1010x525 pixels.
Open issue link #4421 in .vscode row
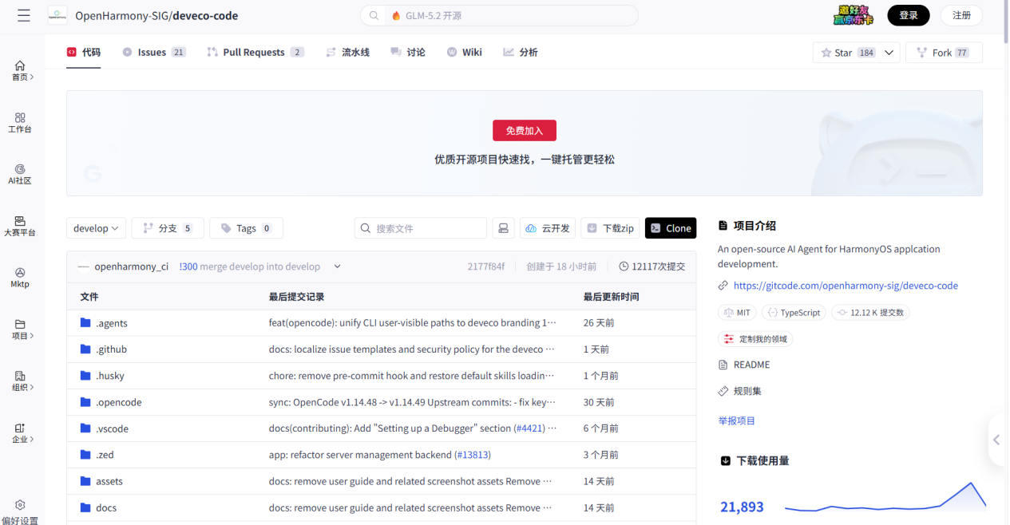(x=529, y=428)
